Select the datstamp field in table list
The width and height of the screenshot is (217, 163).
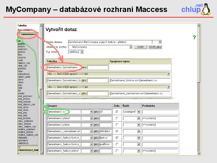pyautogui.click(x=23, y=143)
